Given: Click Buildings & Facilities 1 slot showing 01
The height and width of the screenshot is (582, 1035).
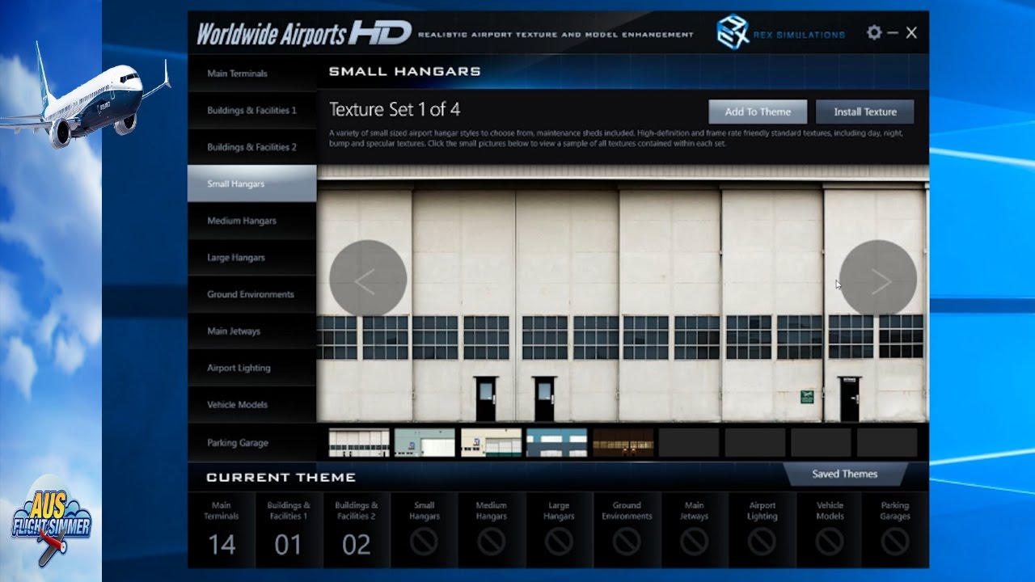Looking at the screenshot, I should tap(289, 529).
